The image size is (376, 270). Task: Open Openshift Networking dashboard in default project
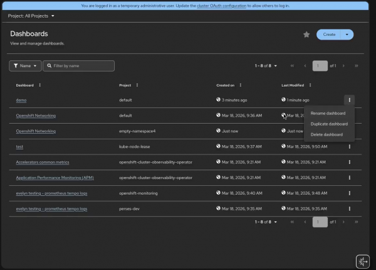pos(36,116)
